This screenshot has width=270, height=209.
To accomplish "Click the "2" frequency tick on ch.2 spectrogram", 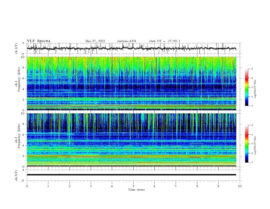I will tap(24, 156).
